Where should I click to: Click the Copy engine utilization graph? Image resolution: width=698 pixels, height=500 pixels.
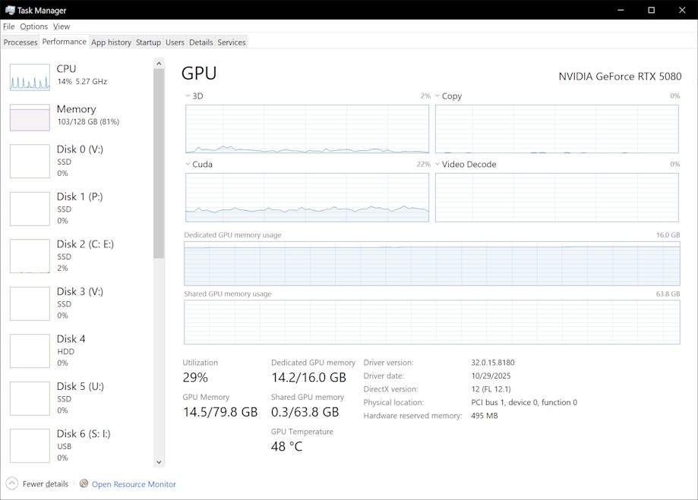[557, 129]
